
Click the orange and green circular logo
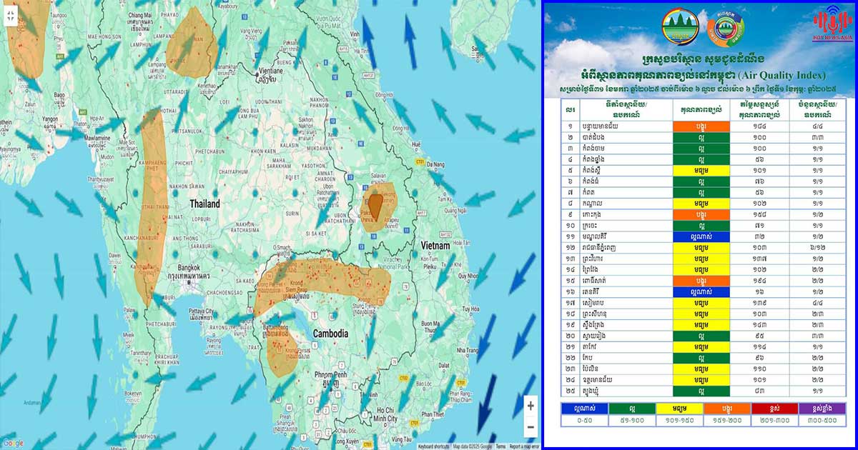coord(726,28)
